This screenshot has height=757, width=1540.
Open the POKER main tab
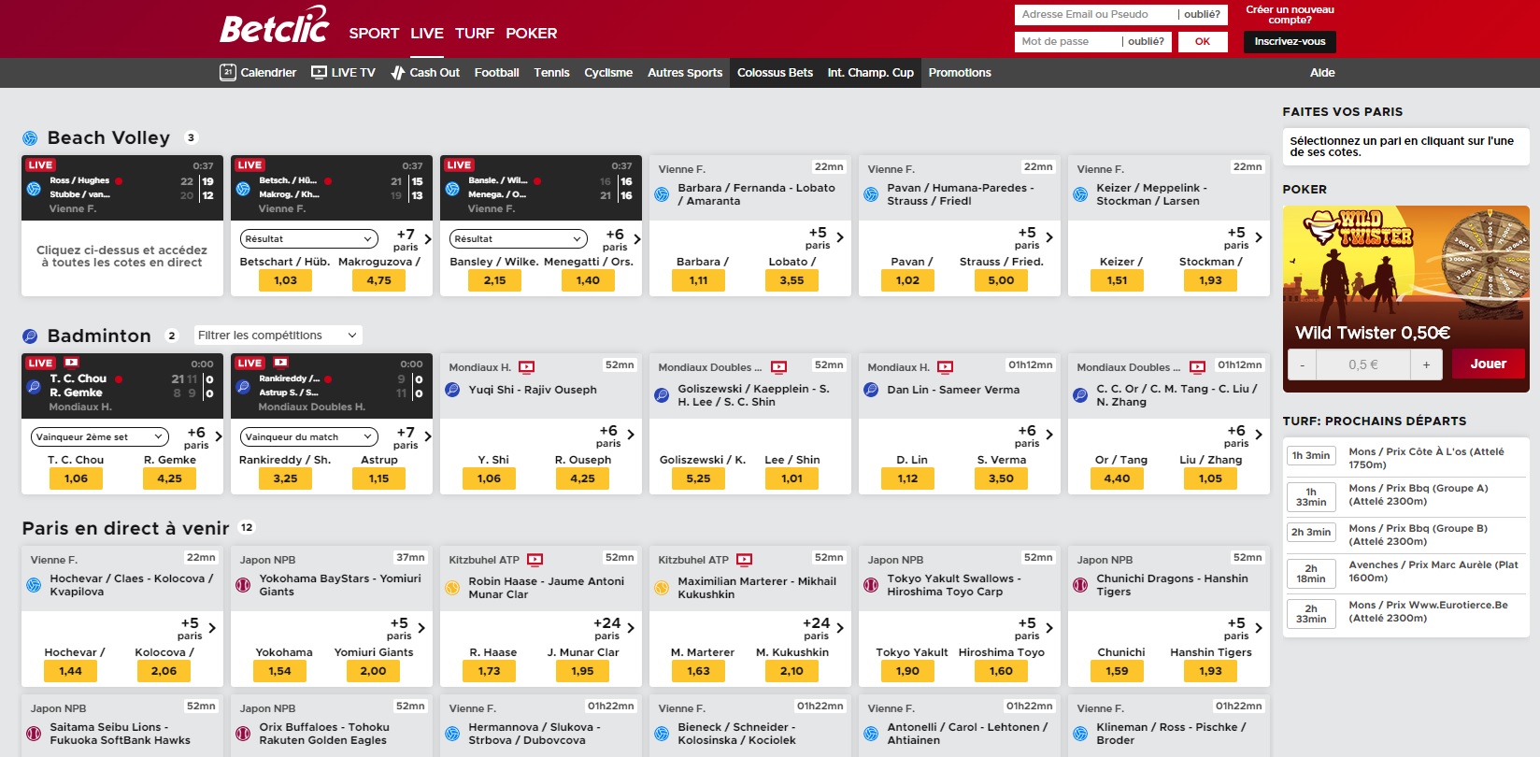pyautogui.click(x=532, y=34)
